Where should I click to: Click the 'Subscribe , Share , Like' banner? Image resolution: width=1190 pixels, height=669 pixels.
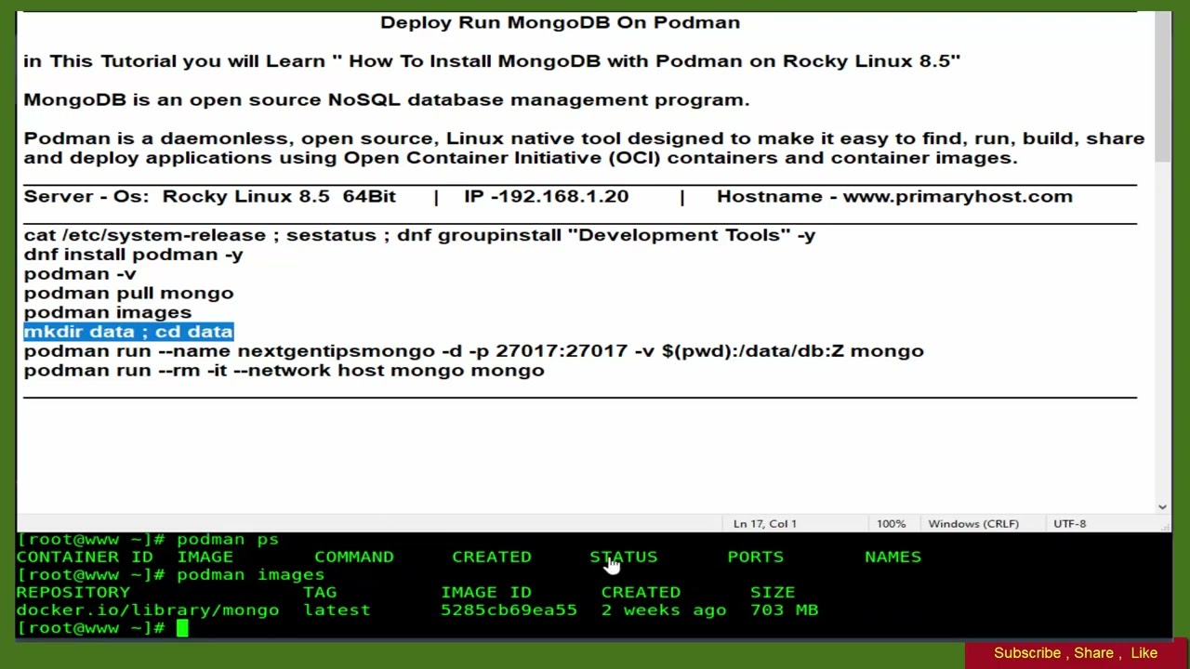click(1076, 653)
